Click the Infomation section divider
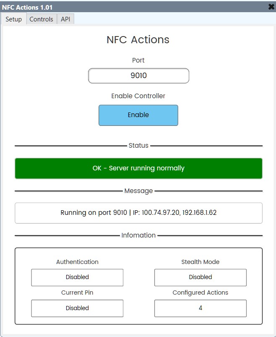 (138, 235)
